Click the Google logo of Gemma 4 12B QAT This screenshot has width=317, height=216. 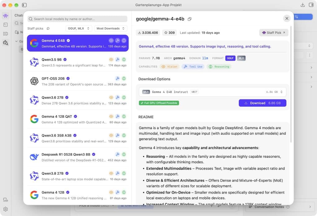pyautogui.click(x=34, y=119)
